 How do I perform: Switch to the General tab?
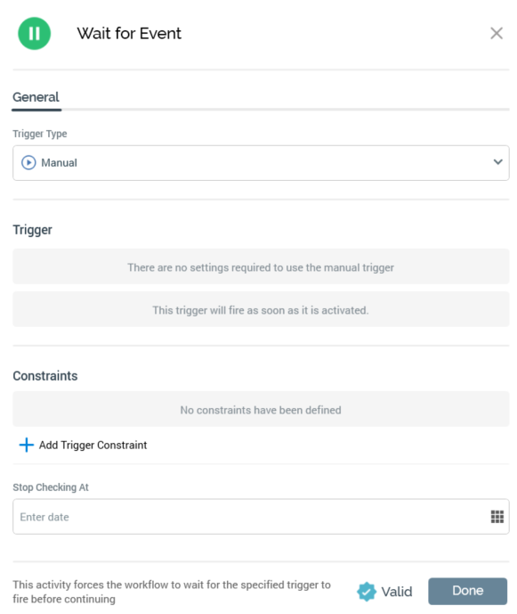[x=36, y=97]
